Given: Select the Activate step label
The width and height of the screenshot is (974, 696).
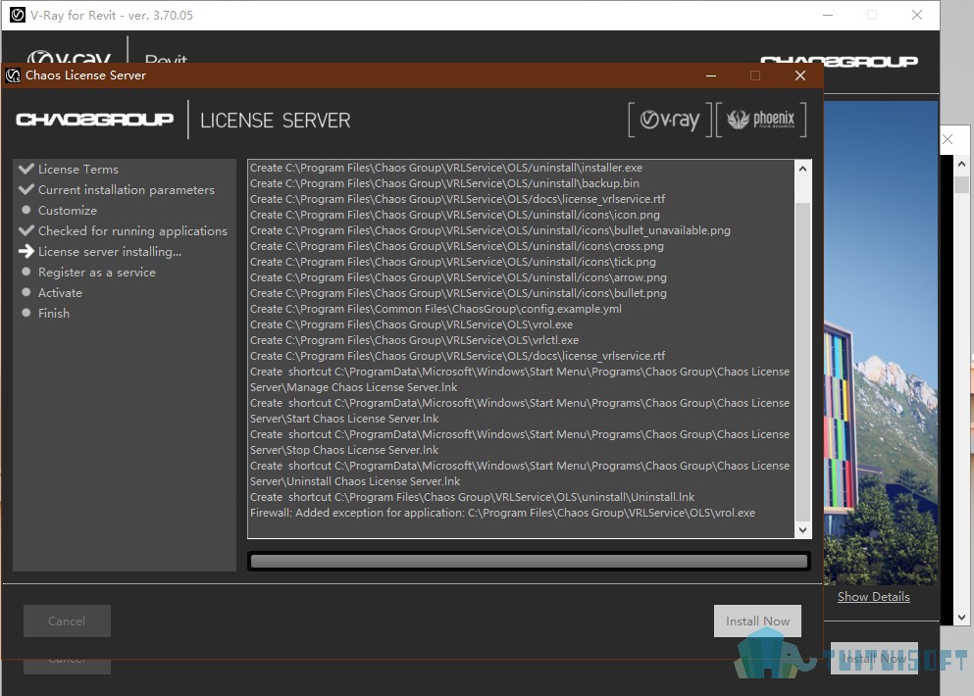Looking at the screenshot, I should pyautogui.click(x=60, y=292).
